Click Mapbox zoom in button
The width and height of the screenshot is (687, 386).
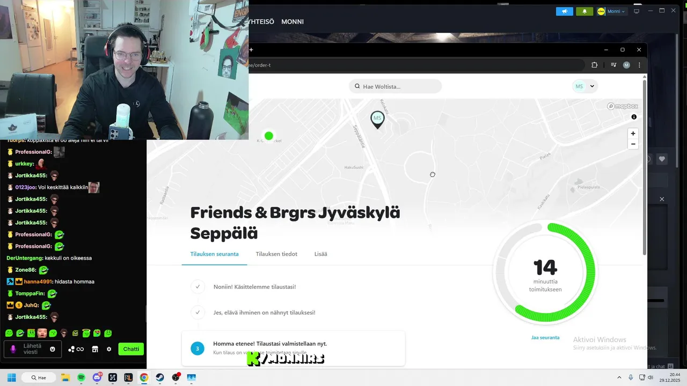coord(633,133)
